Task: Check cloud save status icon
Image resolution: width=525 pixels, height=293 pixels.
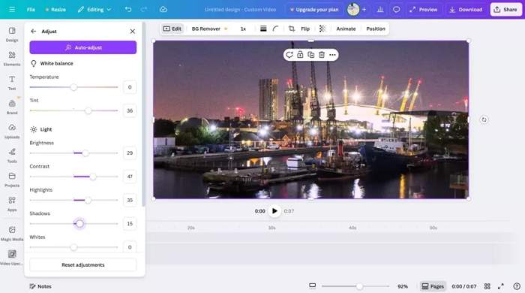Action: point(163,9)
